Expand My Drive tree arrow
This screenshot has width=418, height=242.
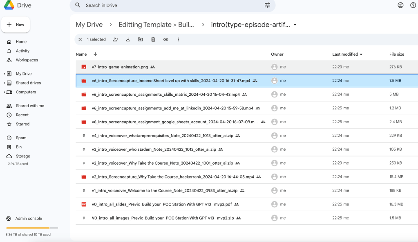(x=4, y=74)
